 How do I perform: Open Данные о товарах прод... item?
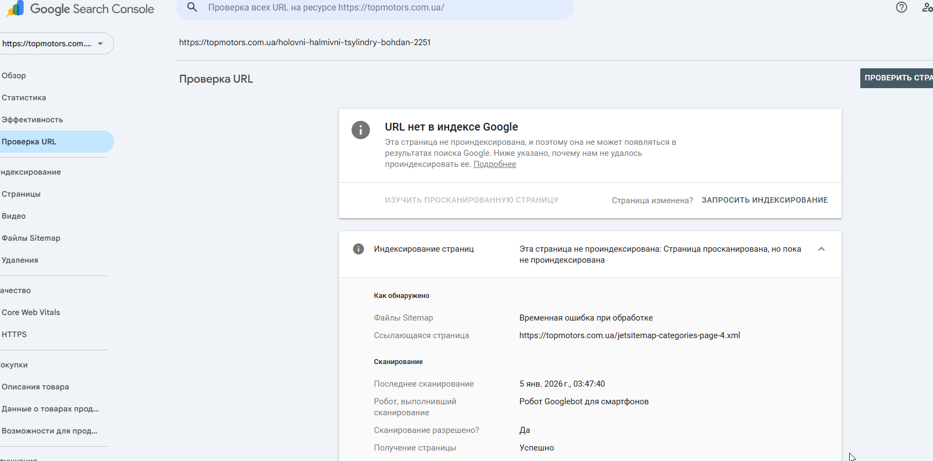(50, 409)
